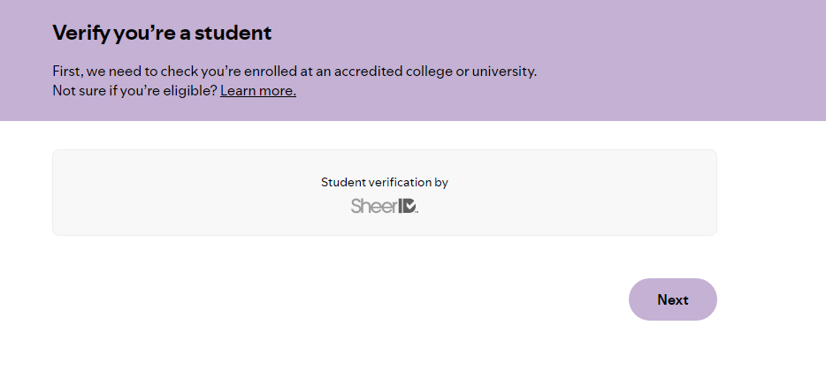This screenshot has height=386, width=826.
Task: Click the 'Verify you're a student' heading
Action: (162, 33)
